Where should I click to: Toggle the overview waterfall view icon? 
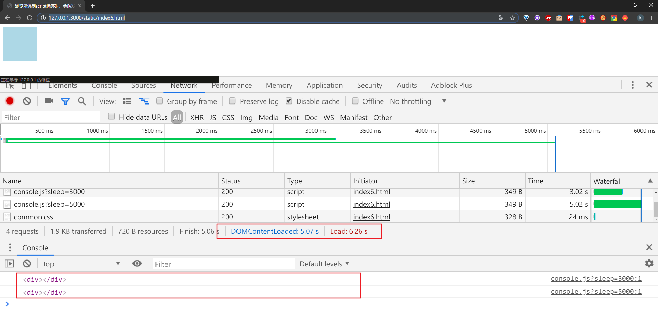[144, 101]
